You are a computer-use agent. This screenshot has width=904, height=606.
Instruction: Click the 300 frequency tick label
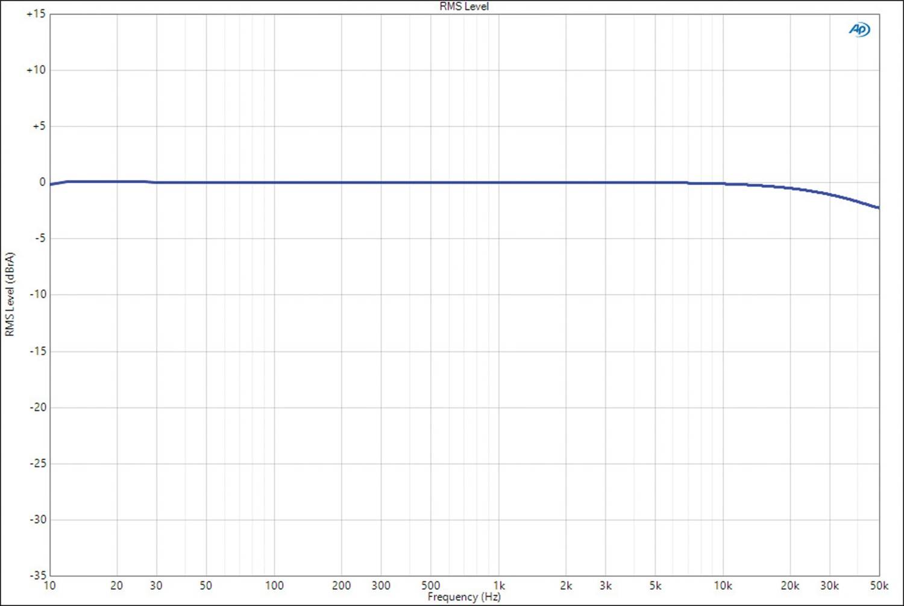[x=381, y=586]
